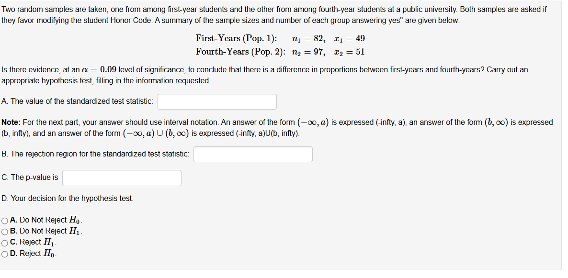Click the empty interval notation answer box
Image resolution: width=568 pixels, height=278 pixels.
click(253, 154)
